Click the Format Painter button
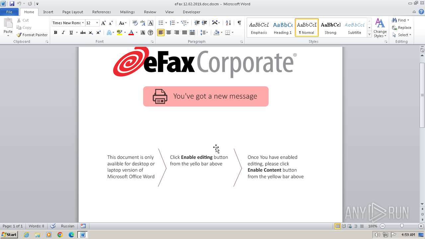The width and height of the screenshot is (425, 239). (x=32, y=35)
